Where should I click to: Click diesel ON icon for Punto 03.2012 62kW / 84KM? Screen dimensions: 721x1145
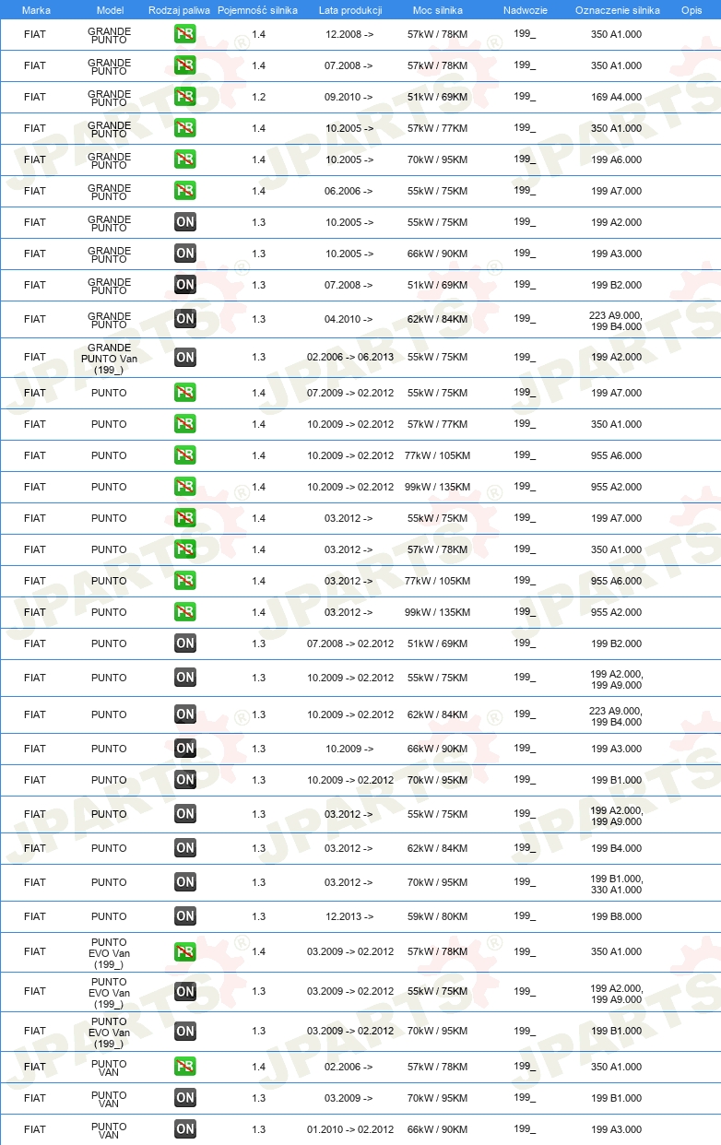pos(185,848)
